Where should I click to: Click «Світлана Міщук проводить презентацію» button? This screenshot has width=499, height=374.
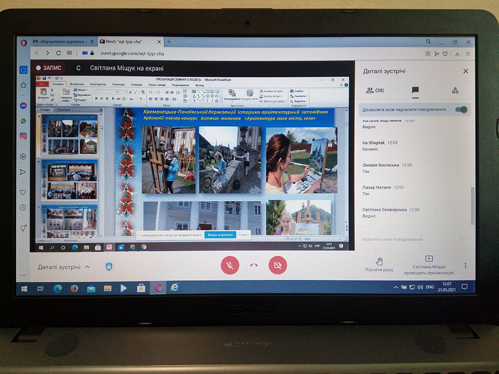coord(429,265)
